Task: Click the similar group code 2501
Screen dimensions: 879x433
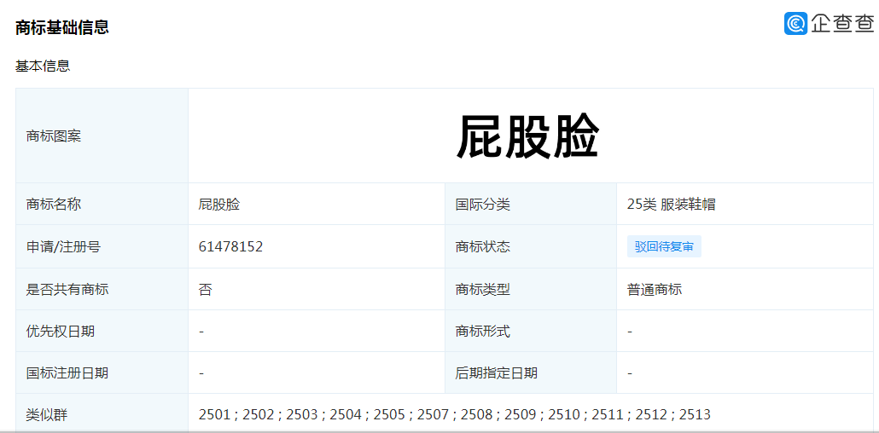Action: 215,415
